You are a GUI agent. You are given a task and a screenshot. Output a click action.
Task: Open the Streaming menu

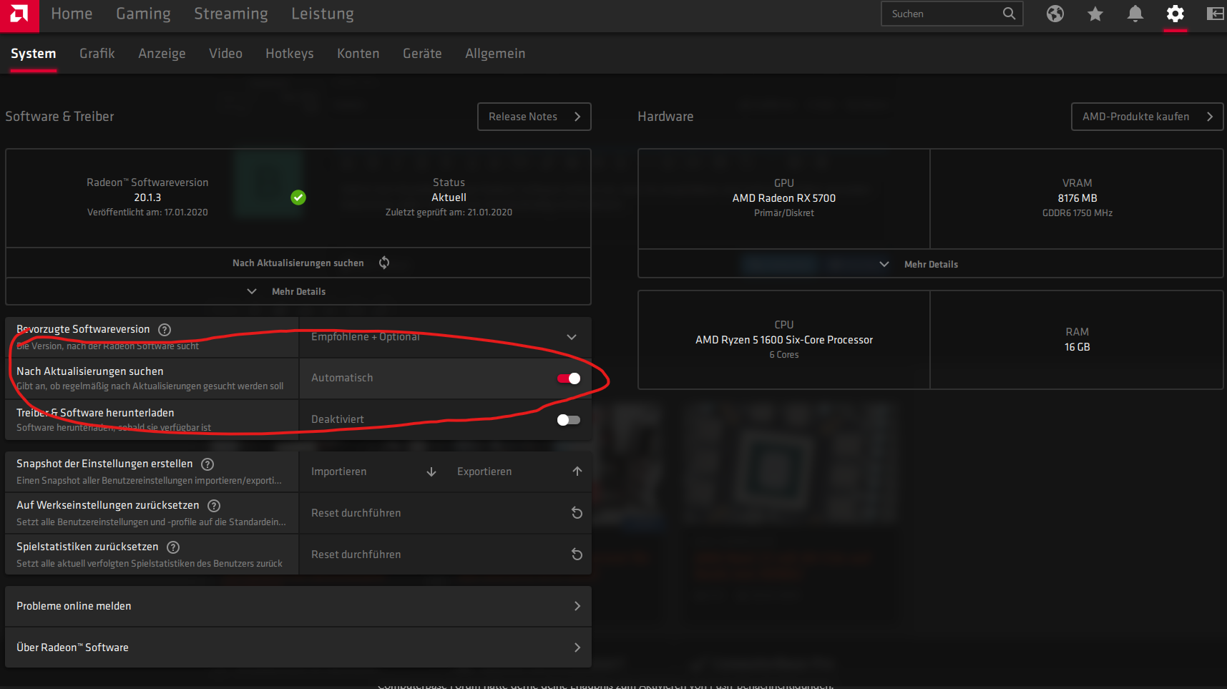(x=231, y=14)
